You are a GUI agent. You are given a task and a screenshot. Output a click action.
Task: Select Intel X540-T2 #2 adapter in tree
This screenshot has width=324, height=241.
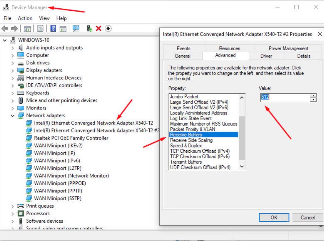(x=97, y=131)
